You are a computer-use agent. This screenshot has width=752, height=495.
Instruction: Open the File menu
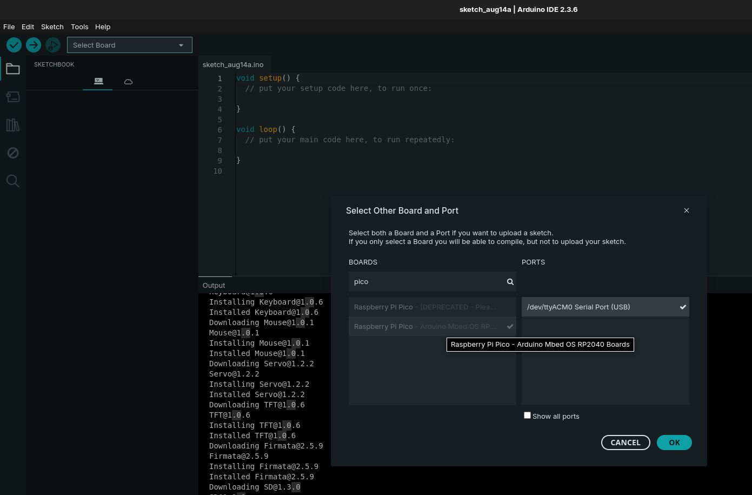click(x=9, y=27)
